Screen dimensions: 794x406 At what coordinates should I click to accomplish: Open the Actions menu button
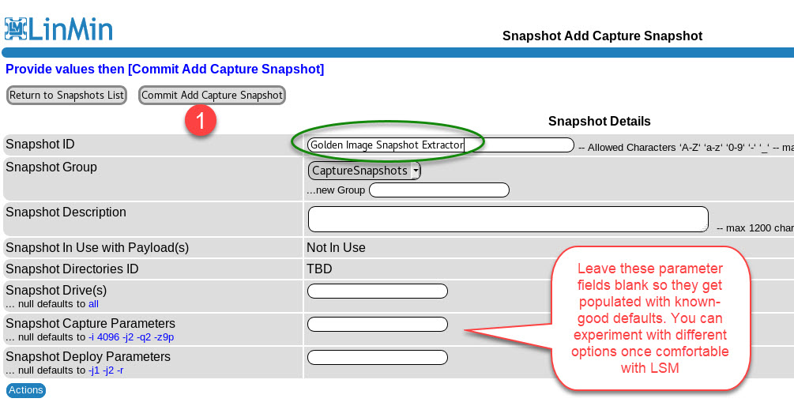[x=26, y=390]
